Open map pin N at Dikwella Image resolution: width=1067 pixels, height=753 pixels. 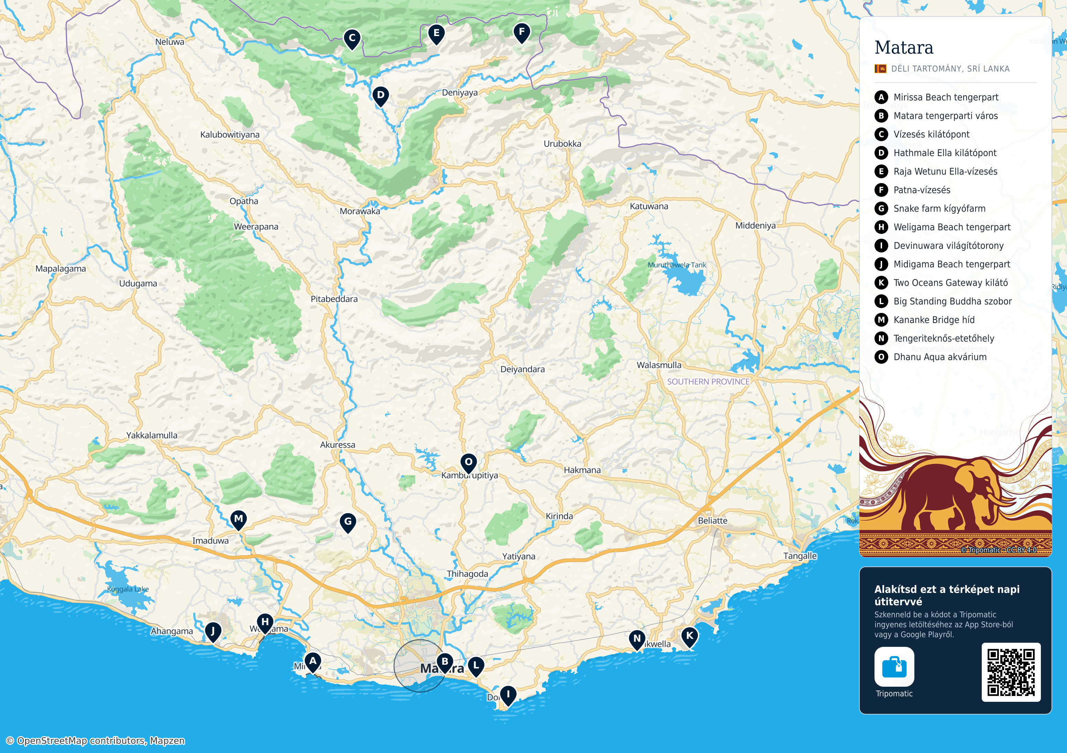tap(637, 641)
